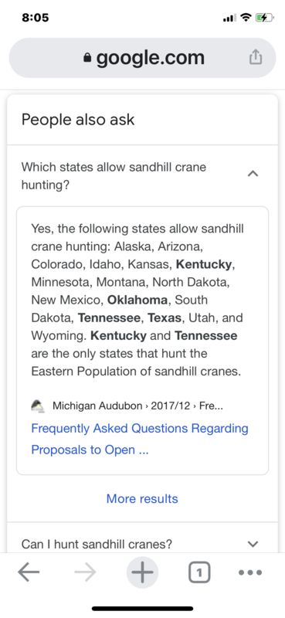Tap "Which states allow sandhill crane hunting?" question

114,176
